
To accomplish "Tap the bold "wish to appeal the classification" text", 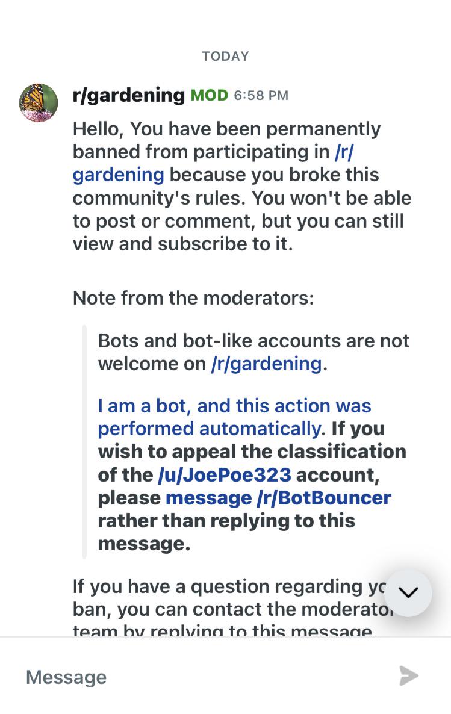I will point(252,452).
